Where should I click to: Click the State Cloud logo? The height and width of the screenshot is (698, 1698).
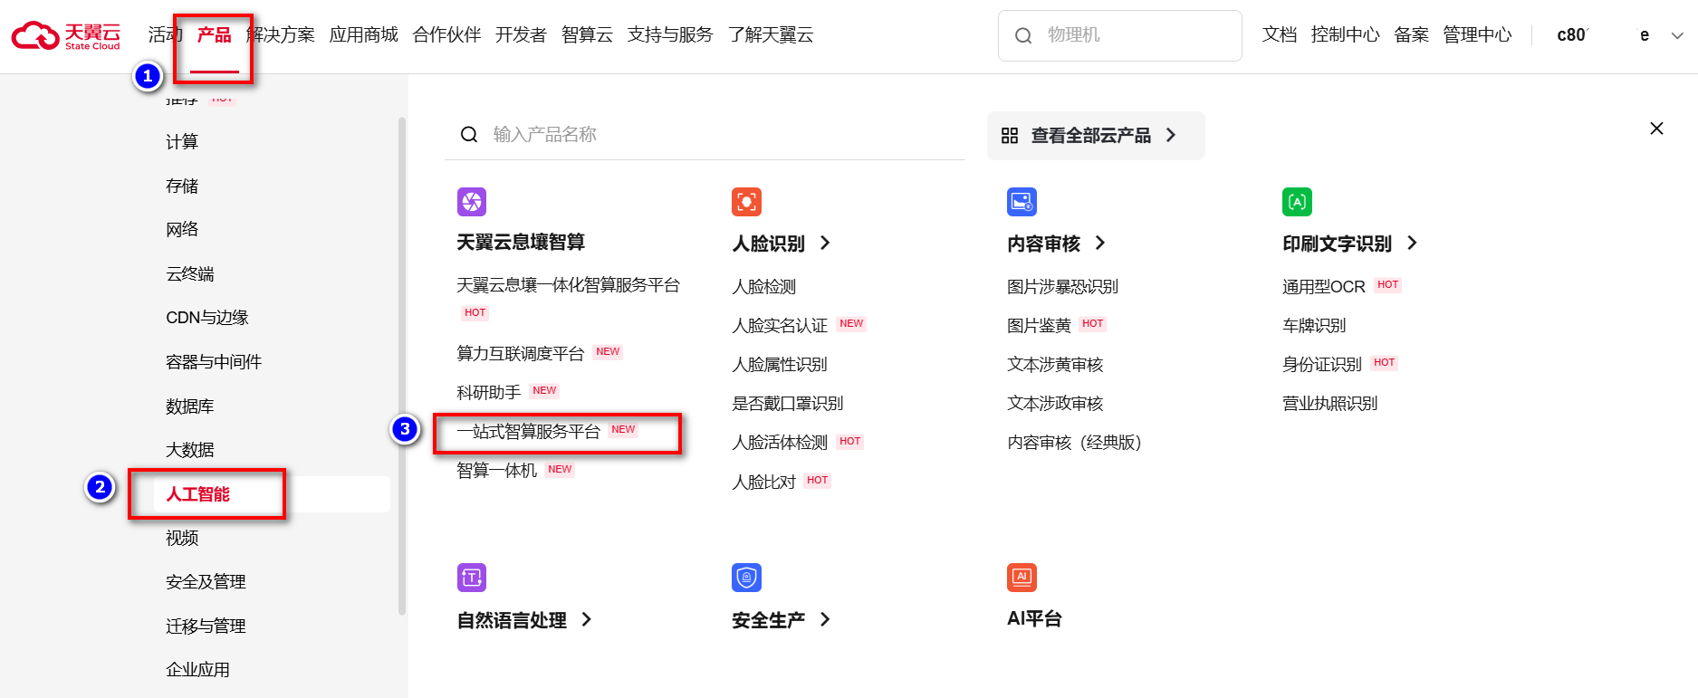point(66,35)
